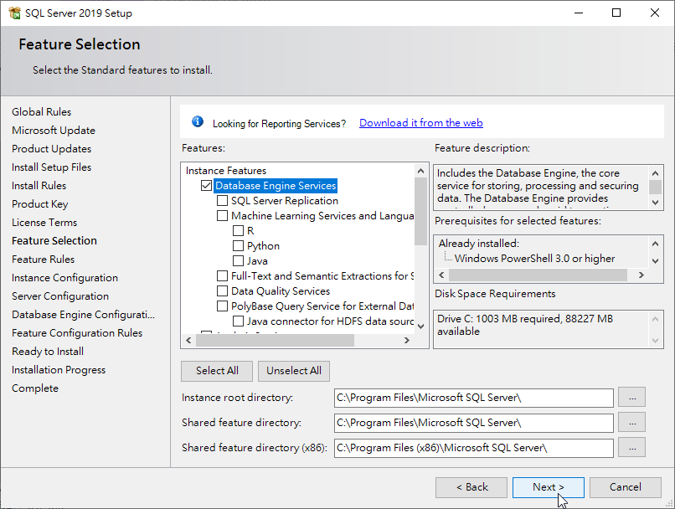Tick the Java checkbox

(x=238, y=260)
